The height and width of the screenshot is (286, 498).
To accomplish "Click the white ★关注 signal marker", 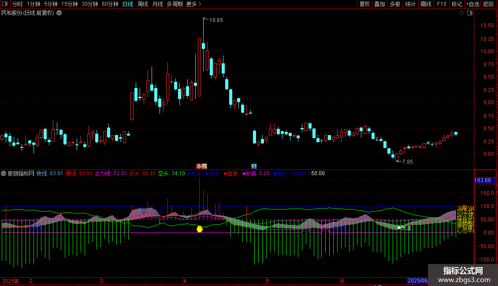I will coord(404,227).
